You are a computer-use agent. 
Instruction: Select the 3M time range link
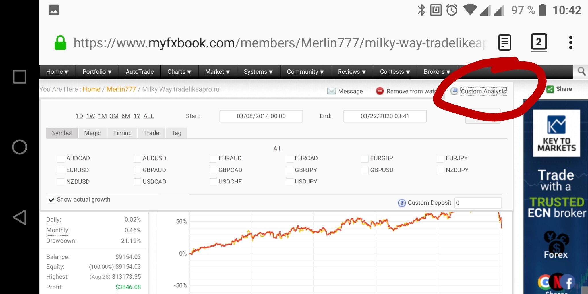point(114,116)
